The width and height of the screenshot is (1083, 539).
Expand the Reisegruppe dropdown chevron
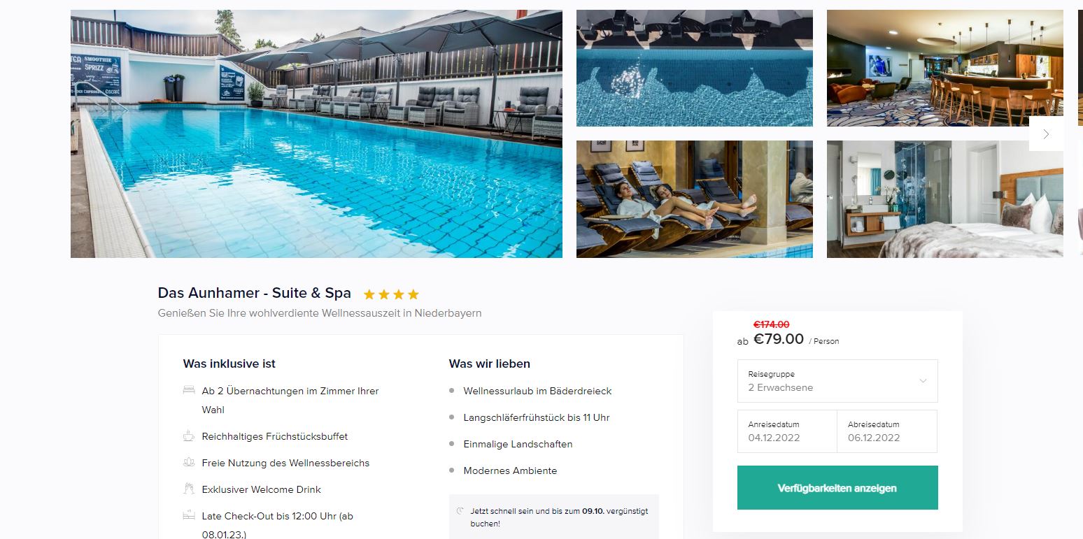[923, 381]
